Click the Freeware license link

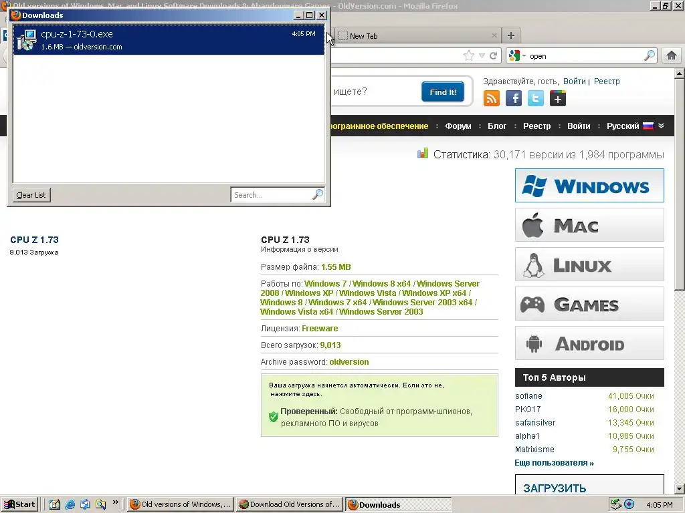[320, 329]
